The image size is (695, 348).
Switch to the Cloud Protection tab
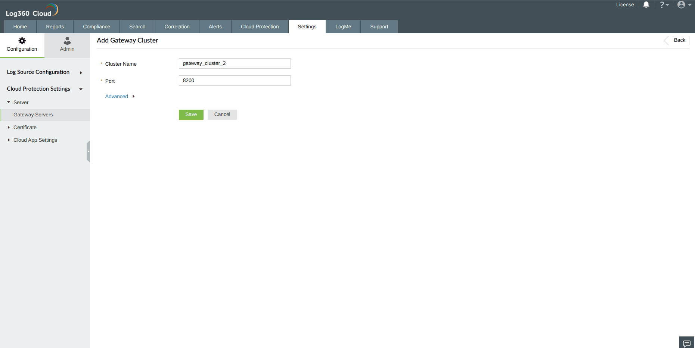pyautogui.click(x=260, y=26)
